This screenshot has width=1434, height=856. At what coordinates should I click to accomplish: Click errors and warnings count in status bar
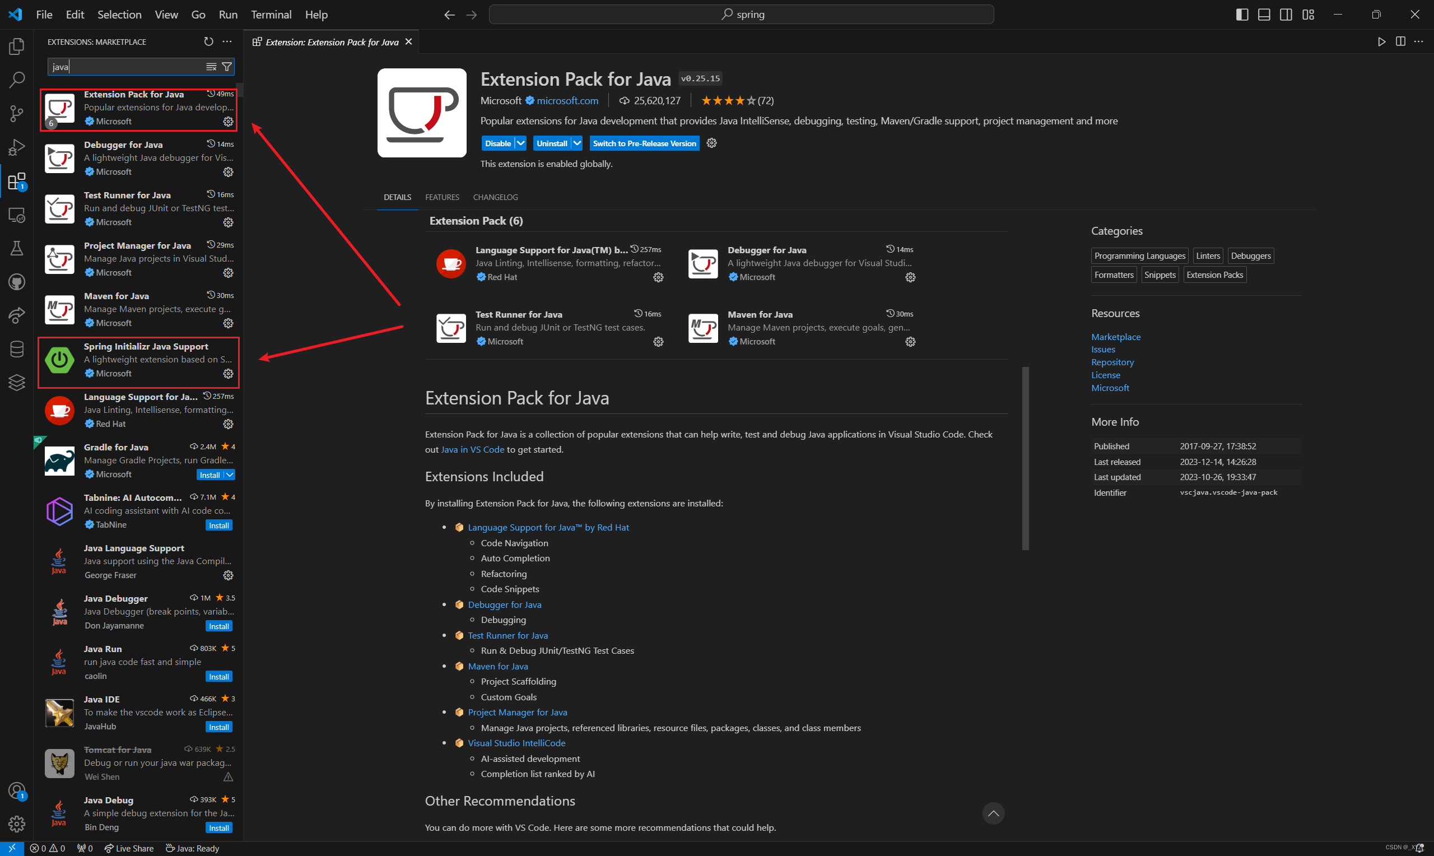click(47, 849)
